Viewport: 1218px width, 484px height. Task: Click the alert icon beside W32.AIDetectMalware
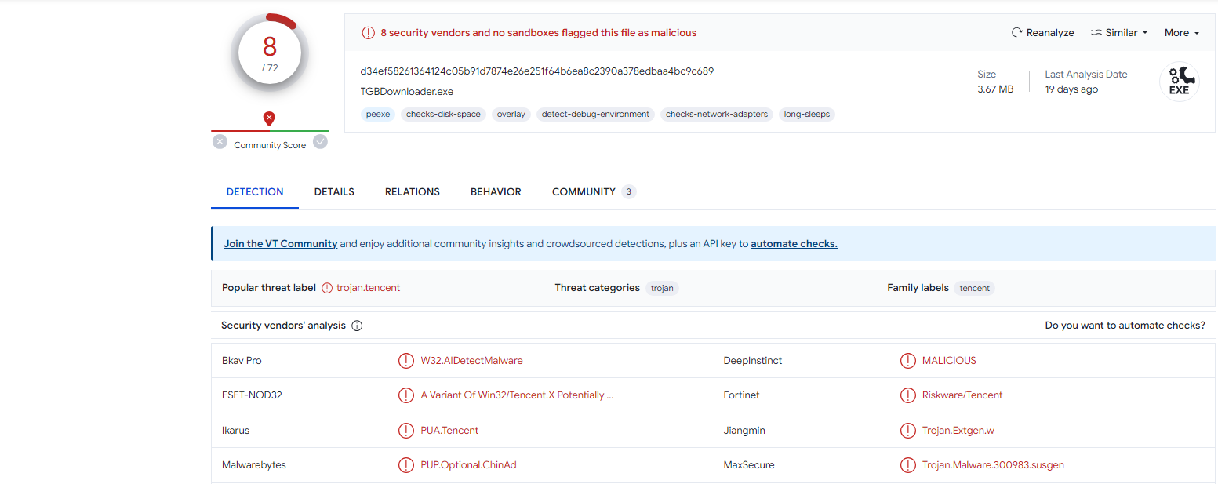405,361
